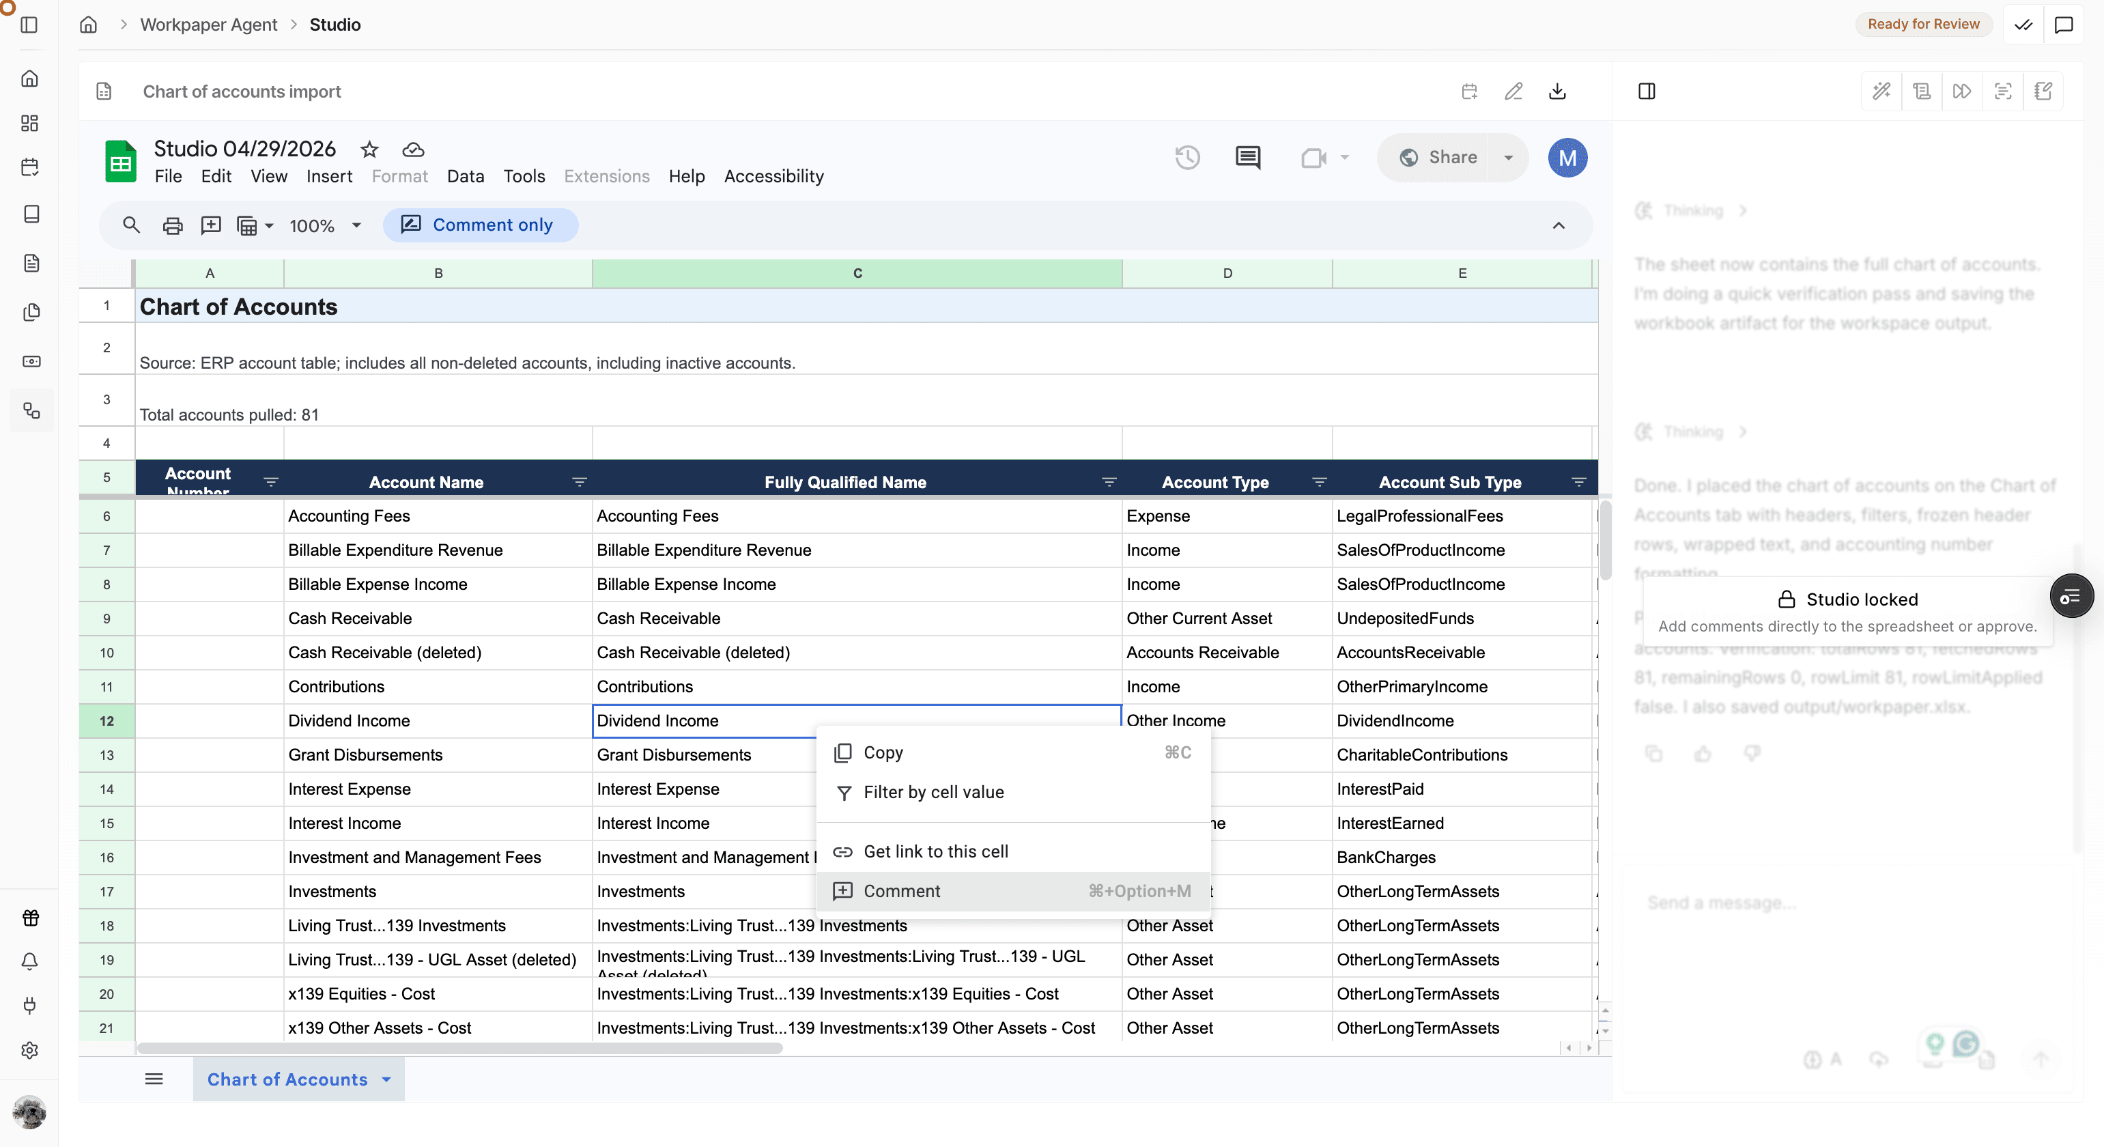Open the Help menu
This screenshot has height=1147, width=2104.
click(x=687, y=176)
